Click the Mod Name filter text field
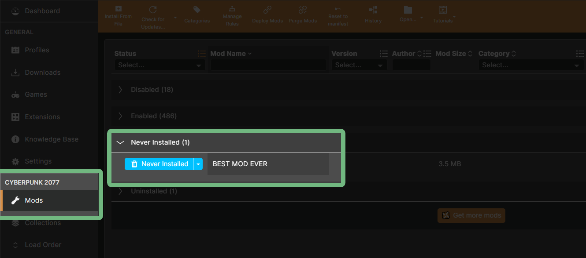The width and height of the screenshot is (586, 258). click(x=268, y=65)
